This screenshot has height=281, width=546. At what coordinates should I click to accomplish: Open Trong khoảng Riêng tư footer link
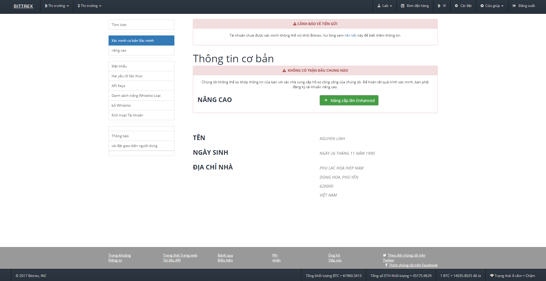coord(120,258)
